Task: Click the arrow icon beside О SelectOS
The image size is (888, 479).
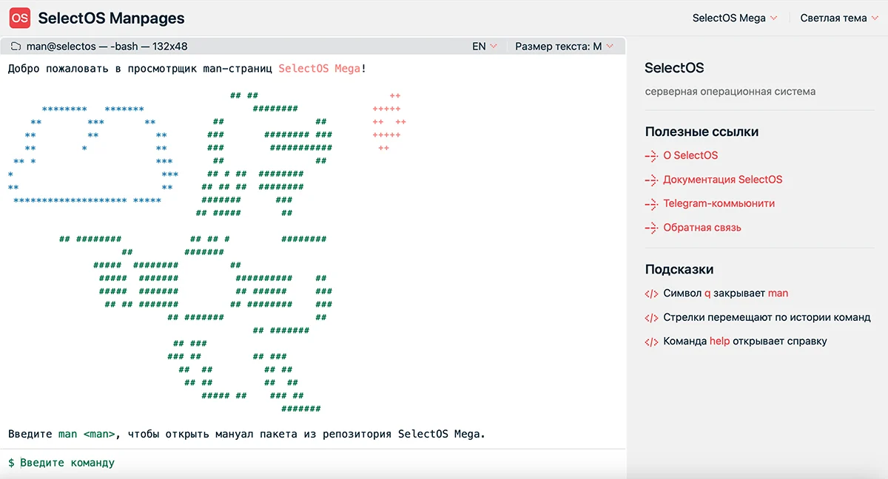Action: tap(650, 156)
